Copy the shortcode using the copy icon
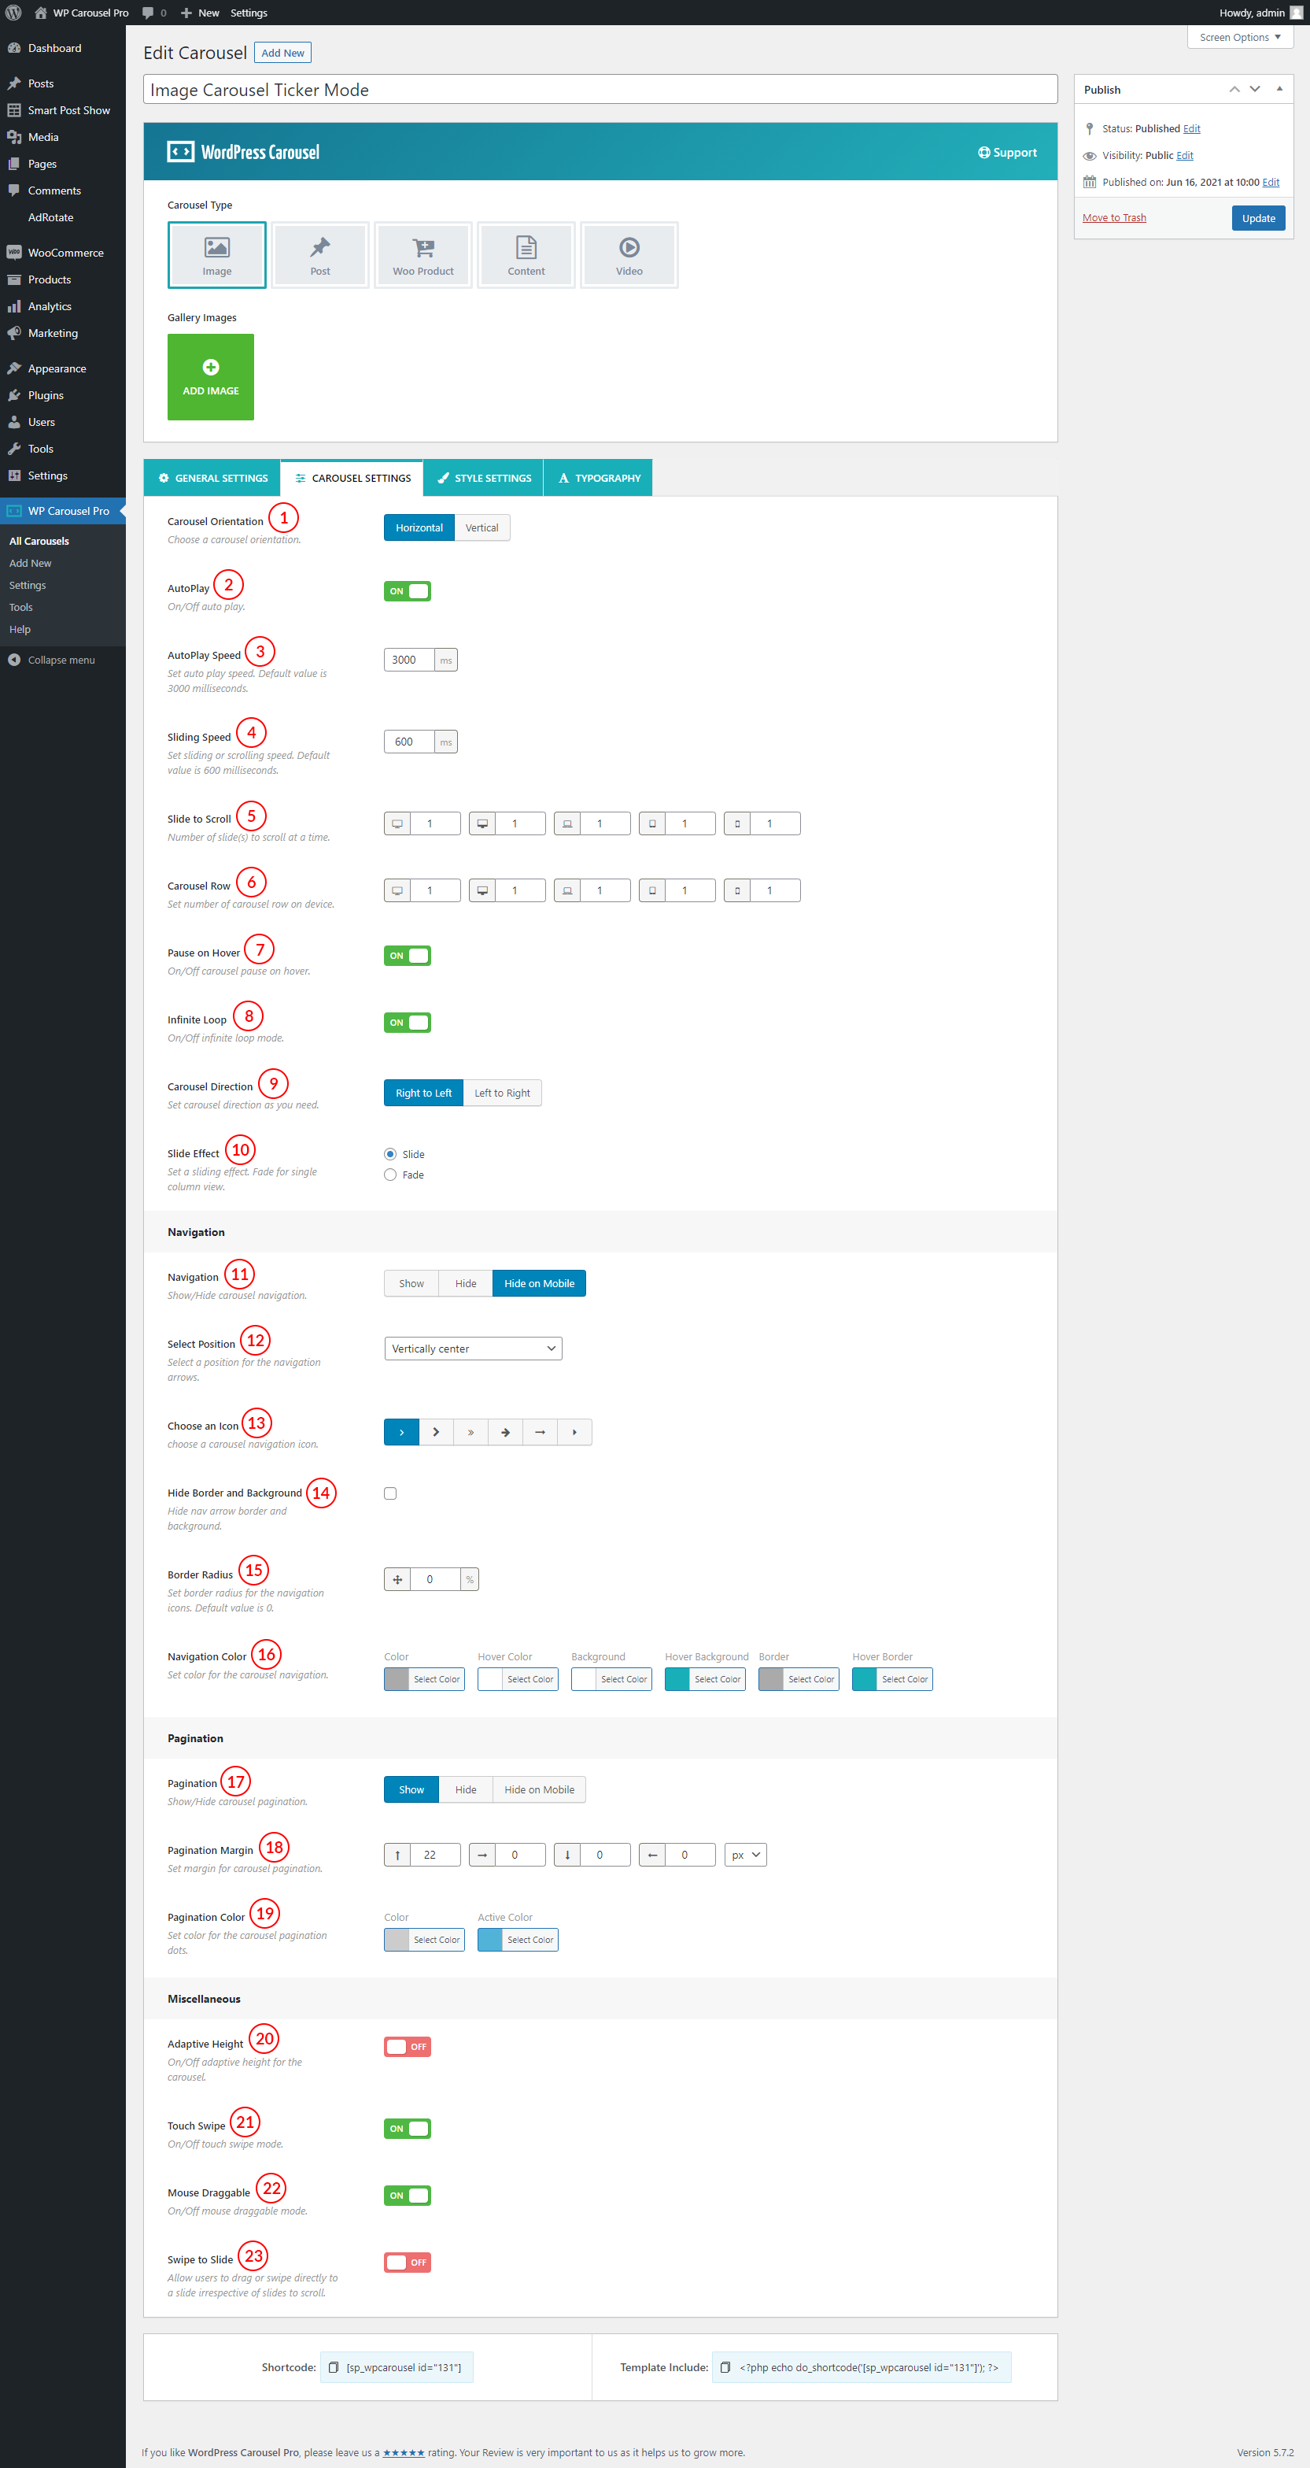Viewport: 1310px width, 2468px height. pos(334,2367)
